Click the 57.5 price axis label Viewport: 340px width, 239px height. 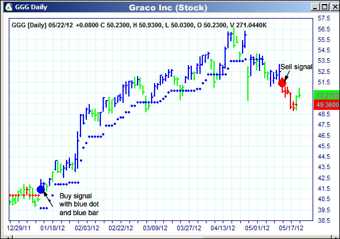[x=324, y=19]
